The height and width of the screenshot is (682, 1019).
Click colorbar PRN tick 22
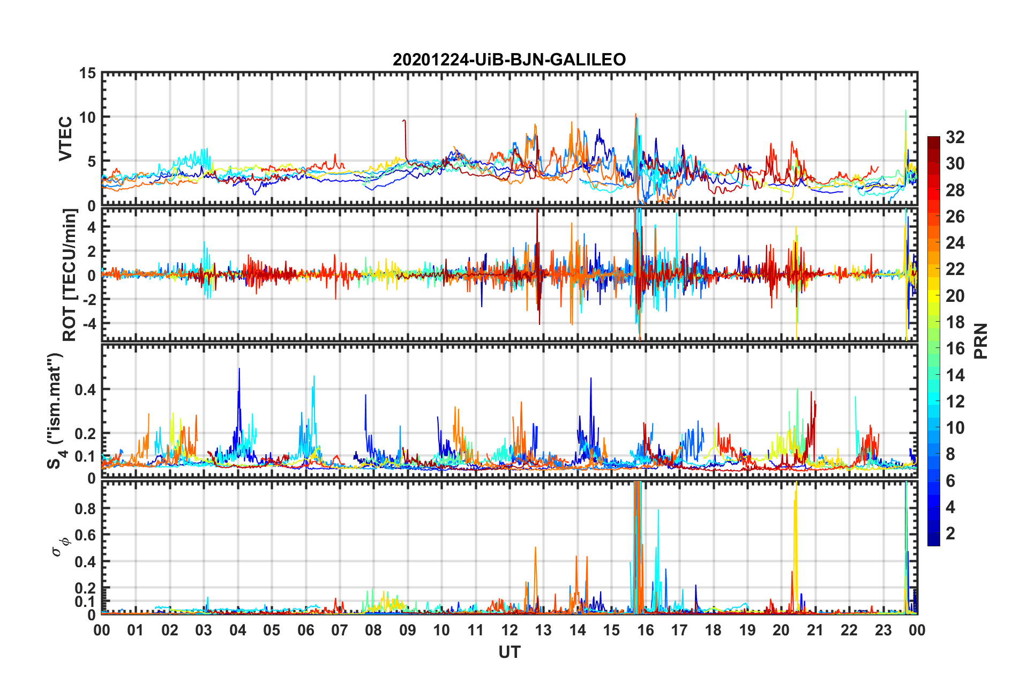click(x=955, y=269)
